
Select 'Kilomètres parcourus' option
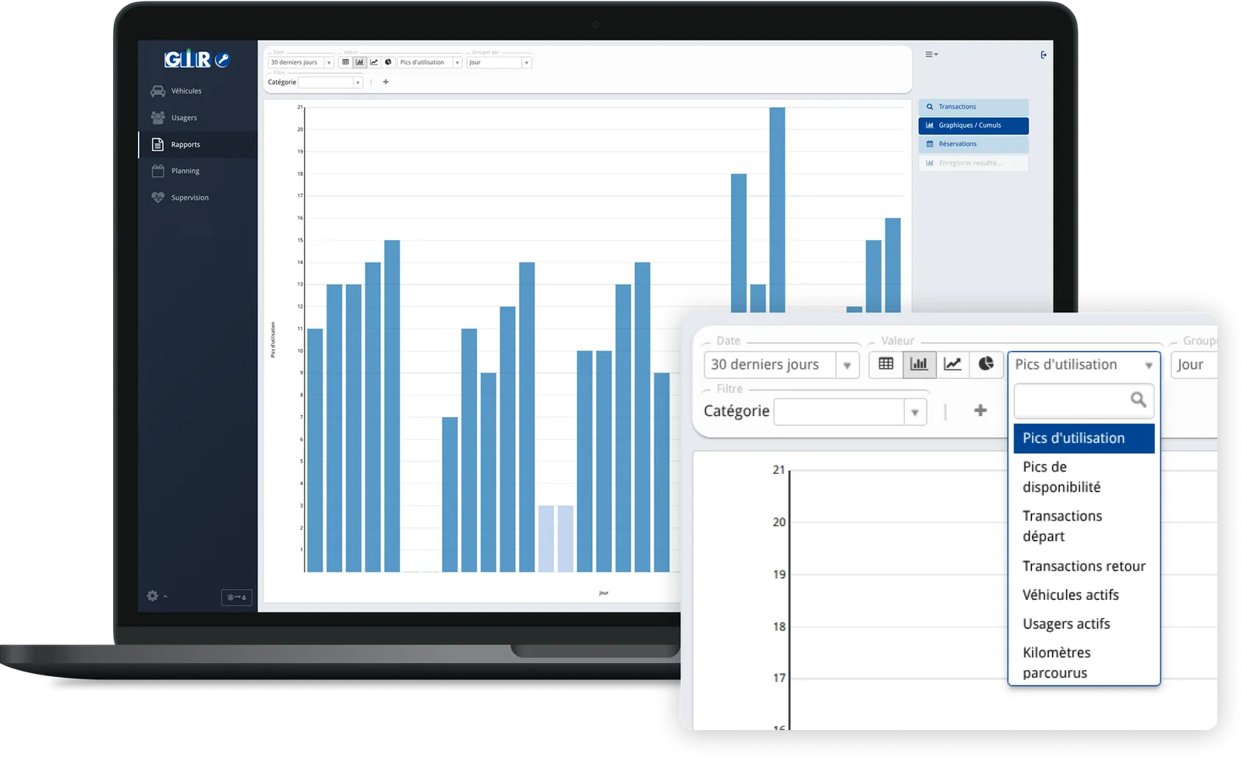click(1056, 662)
